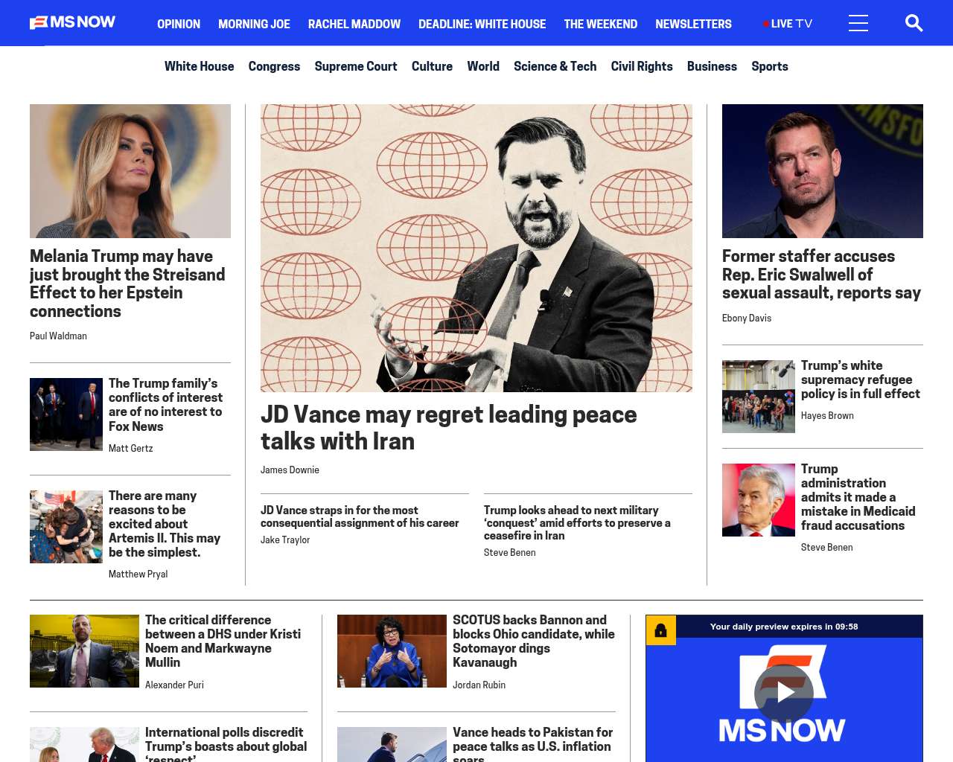
Task: Click the Sotomayor SCOTUS article thumbnail
Action: (392, 651)
